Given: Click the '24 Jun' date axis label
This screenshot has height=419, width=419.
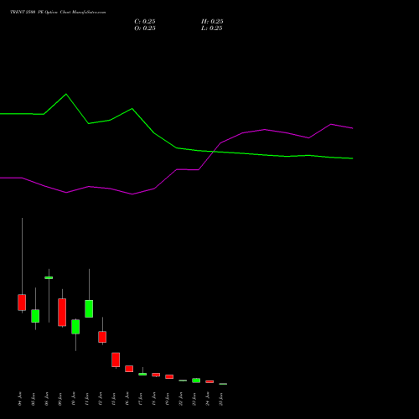Looking at the screenshot, I should [x=208, y=399].
